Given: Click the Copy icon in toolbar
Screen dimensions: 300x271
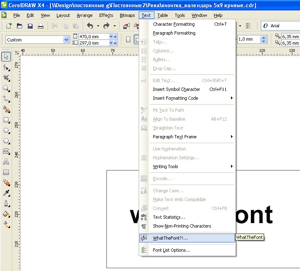Looking at the screenshot, I should (x=65, y=26).
